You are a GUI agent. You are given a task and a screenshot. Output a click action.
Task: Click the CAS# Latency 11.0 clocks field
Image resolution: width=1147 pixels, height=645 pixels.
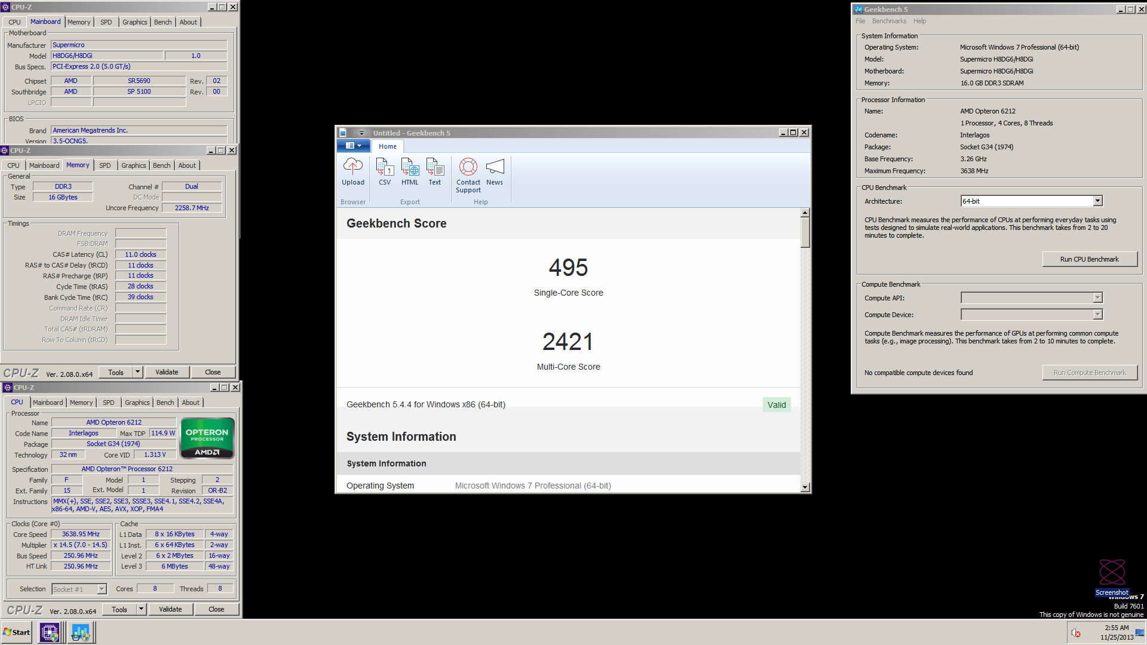tap(140, 254)
